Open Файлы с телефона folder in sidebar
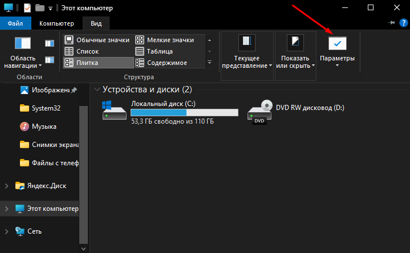Viewport: 410px width, 253px height. tap(49, 163)
